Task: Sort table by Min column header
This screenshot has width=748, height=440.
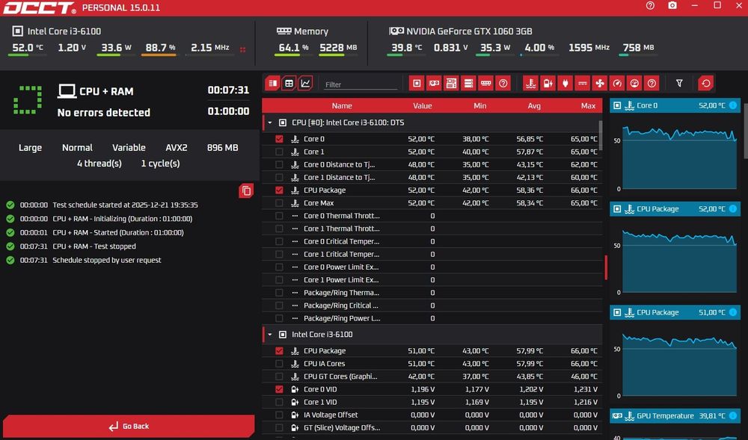Action: coord(480,106)
